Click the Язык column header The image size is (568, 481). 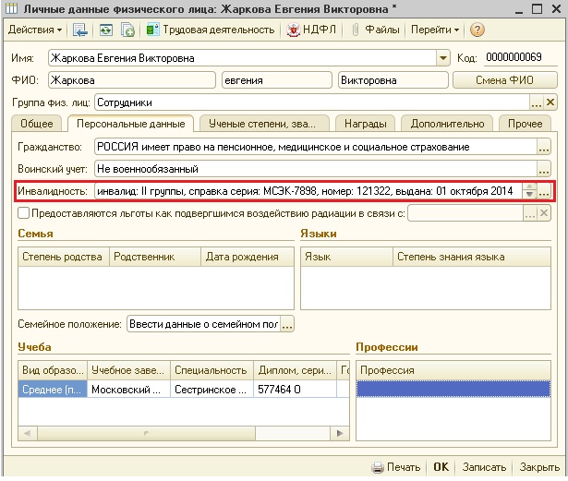point(346,257)
